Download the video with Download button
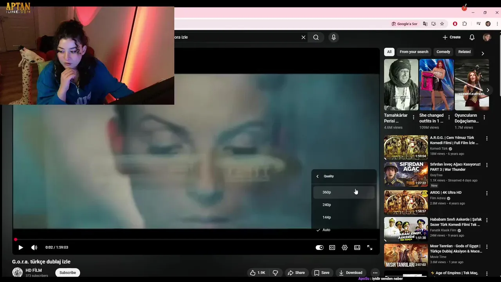The height and width of the screenshot is (282, 501). (351, 273)
